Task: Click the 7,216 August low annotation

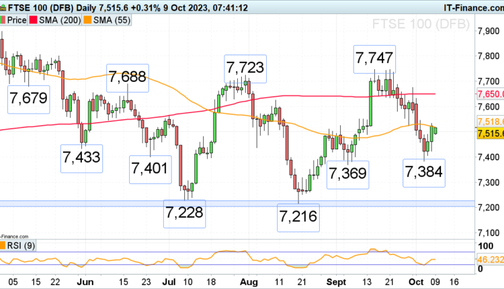Action: pos(297,216)
